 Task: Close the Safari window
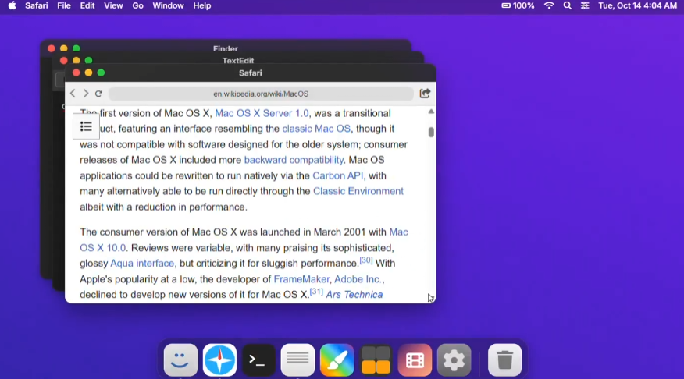click(x=76, y=73)
